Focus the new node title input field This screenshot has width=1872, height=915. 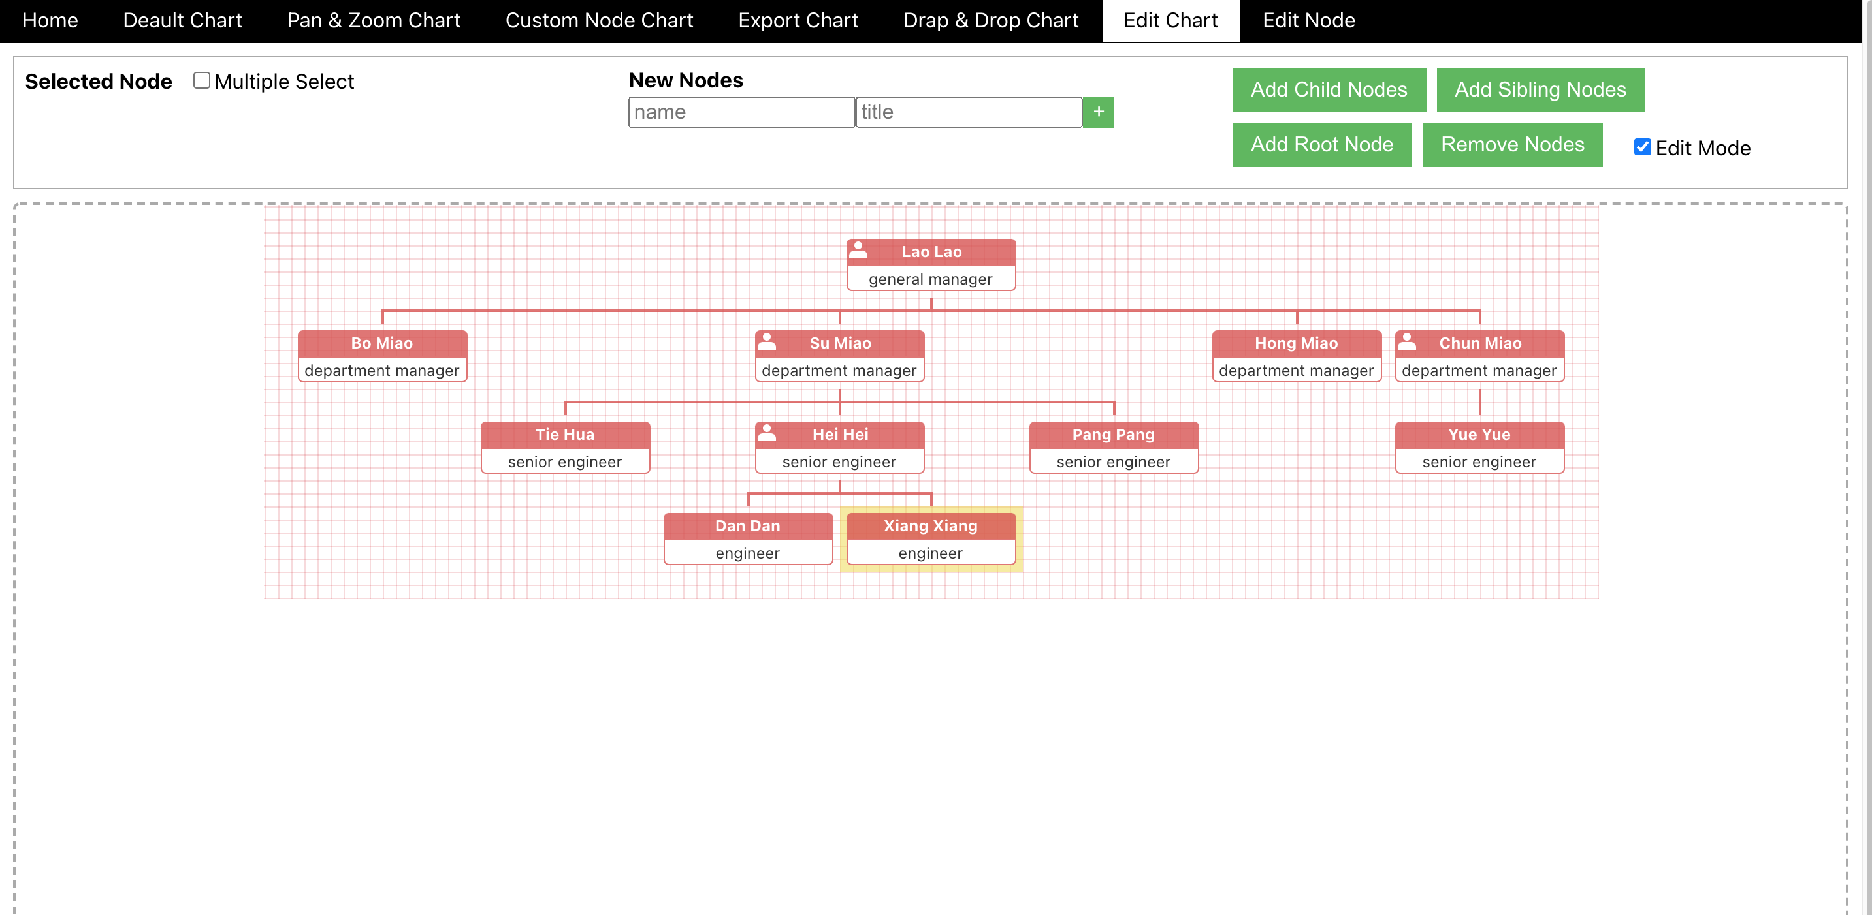(968, 112)
